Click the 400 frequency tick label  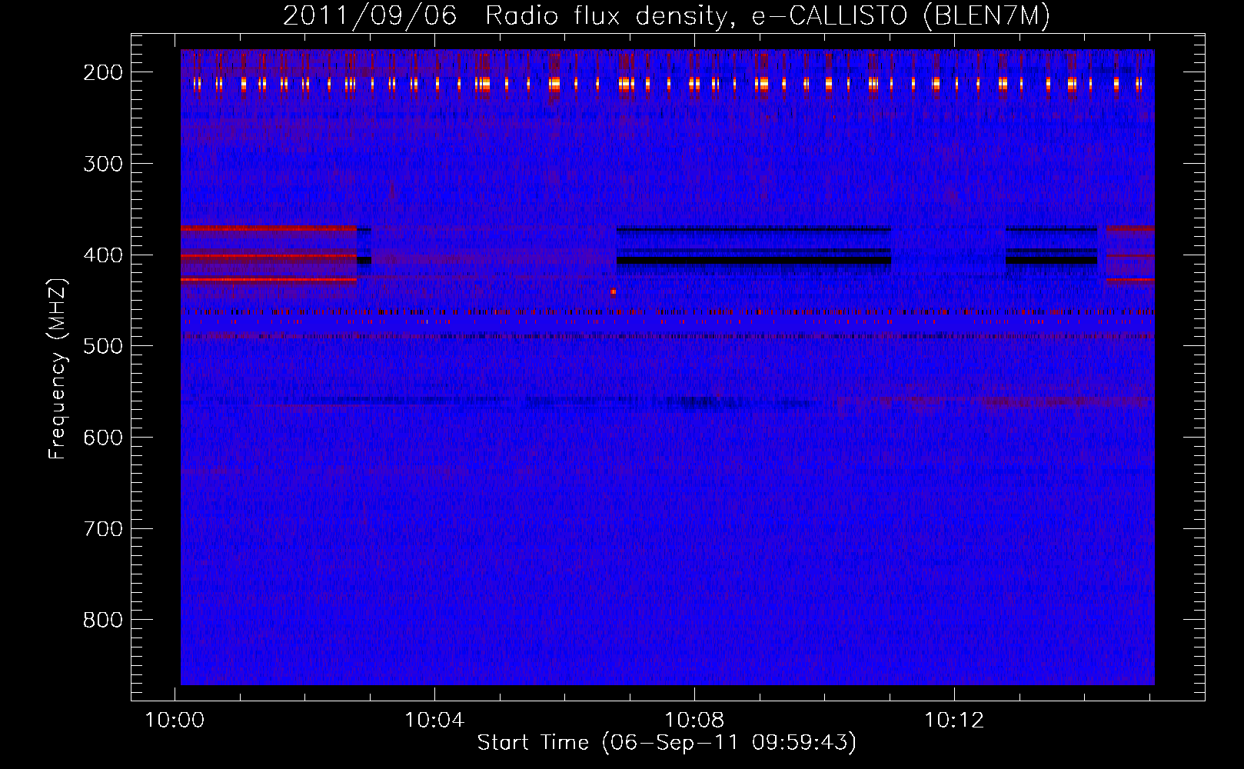pos(102,255)
